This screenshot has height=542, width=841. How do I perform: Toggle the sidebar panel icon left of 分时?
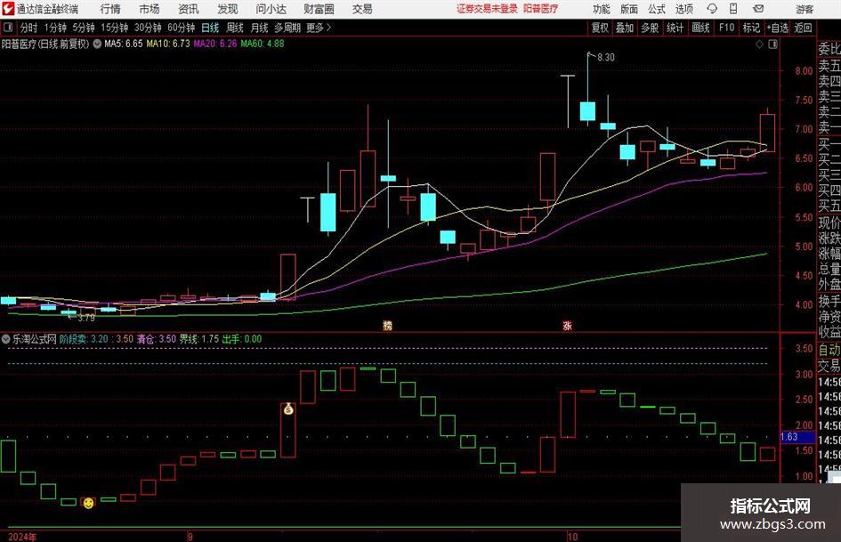(x=8, y=28)
